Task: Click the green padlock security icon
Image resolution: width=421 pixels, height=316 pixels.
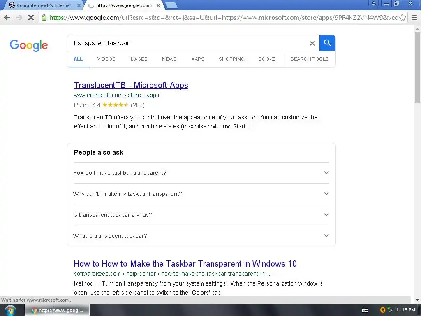Action: coord(44,18)
